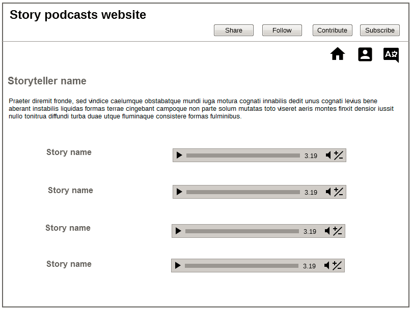Image resolution: width=412 pixels, height=310 pixels.
Task: Click the speaker icon on the third story player
Action: tap(327, 231)
